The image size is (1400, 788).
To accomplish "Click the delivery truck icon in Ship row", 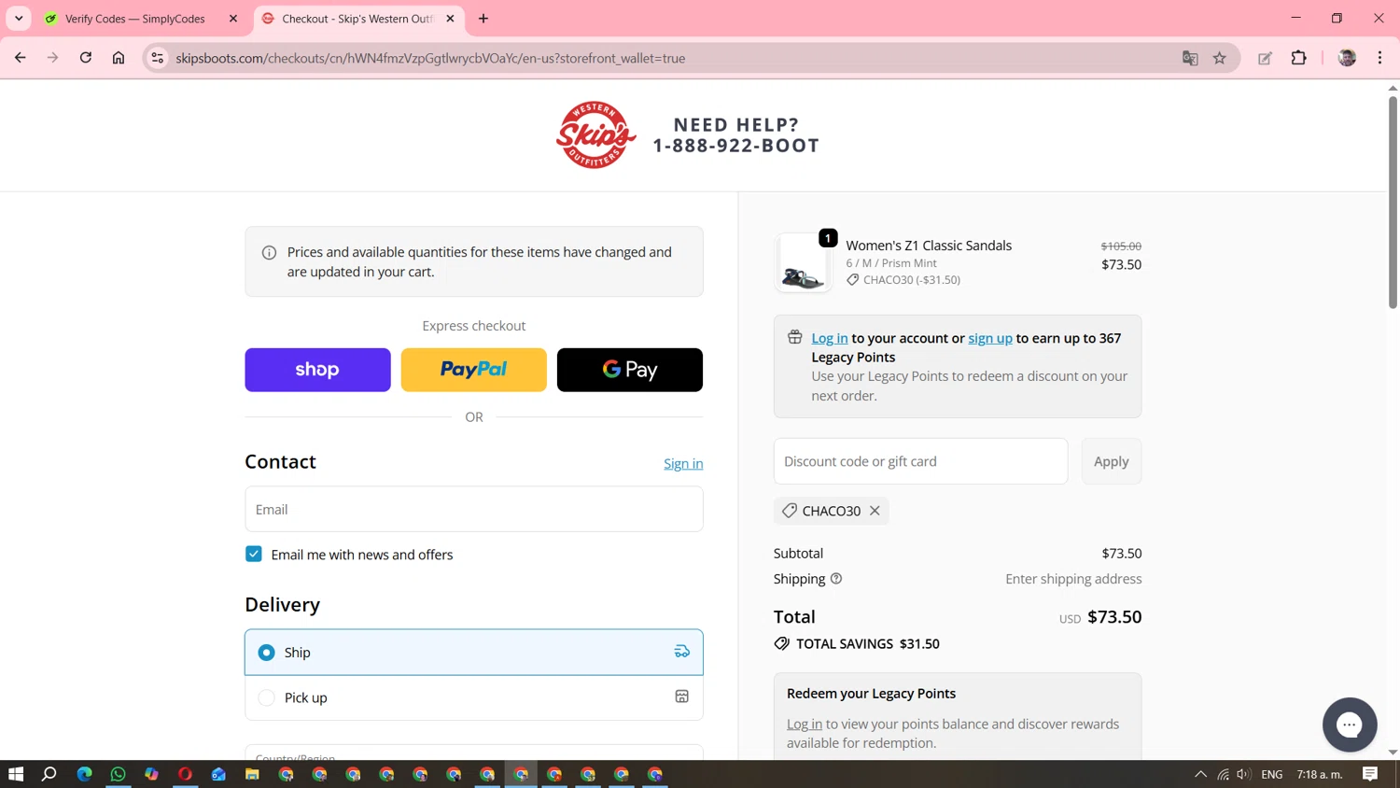I will click(682, 652).
